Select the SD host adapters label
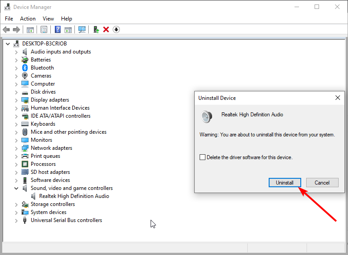Viewport: 348px width, 255px height. coord(50,172)
